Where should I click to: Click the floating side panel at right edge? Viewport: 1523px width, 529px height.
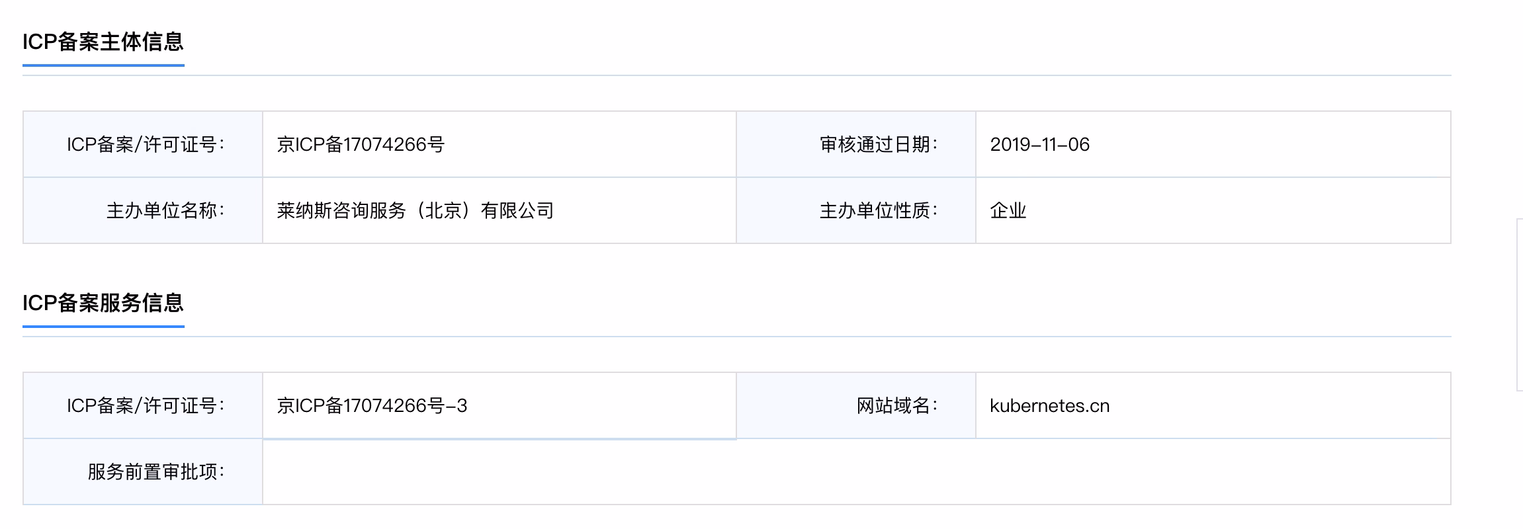[x=1520, y=304]
